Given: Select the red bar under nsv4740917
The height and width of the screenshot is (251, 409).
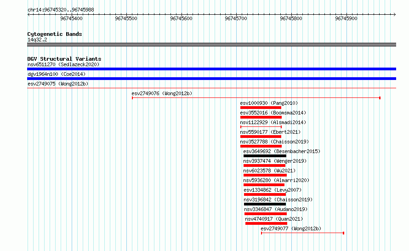Looking at the screenshot, I should pos(266,223).
